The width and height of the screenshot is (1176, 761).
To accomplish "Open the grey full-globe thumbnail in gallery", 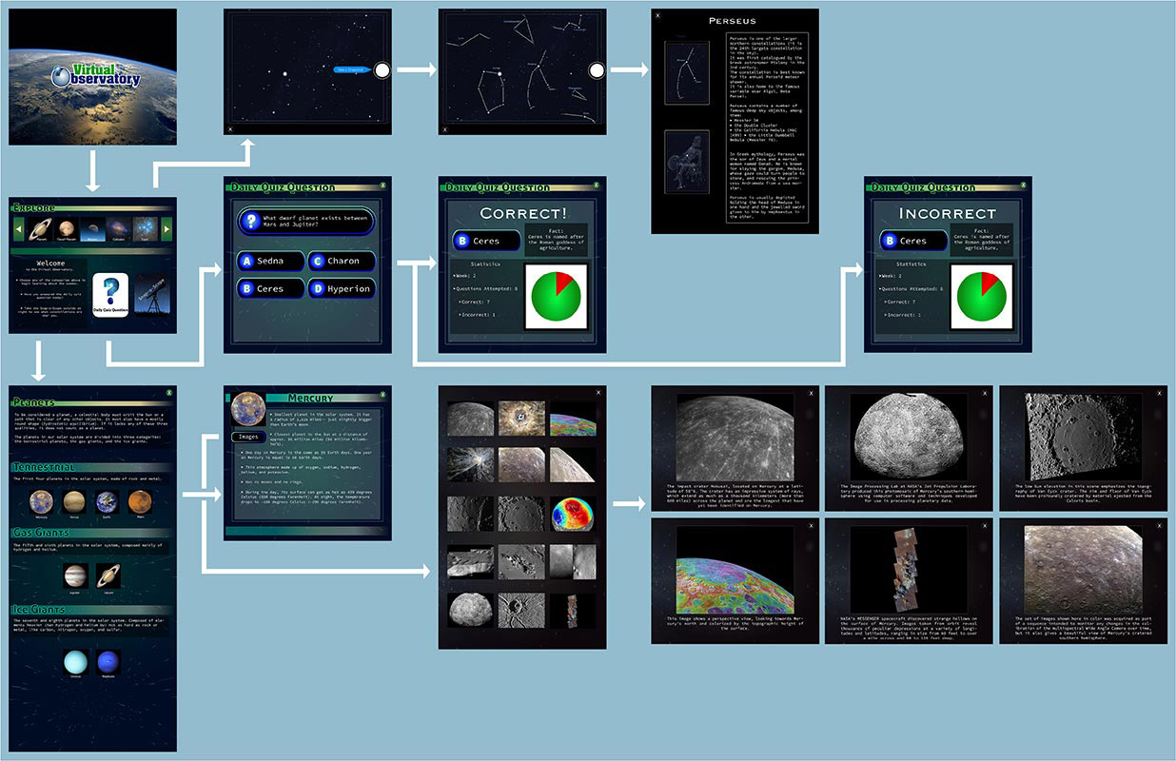I will coord(469,610).
